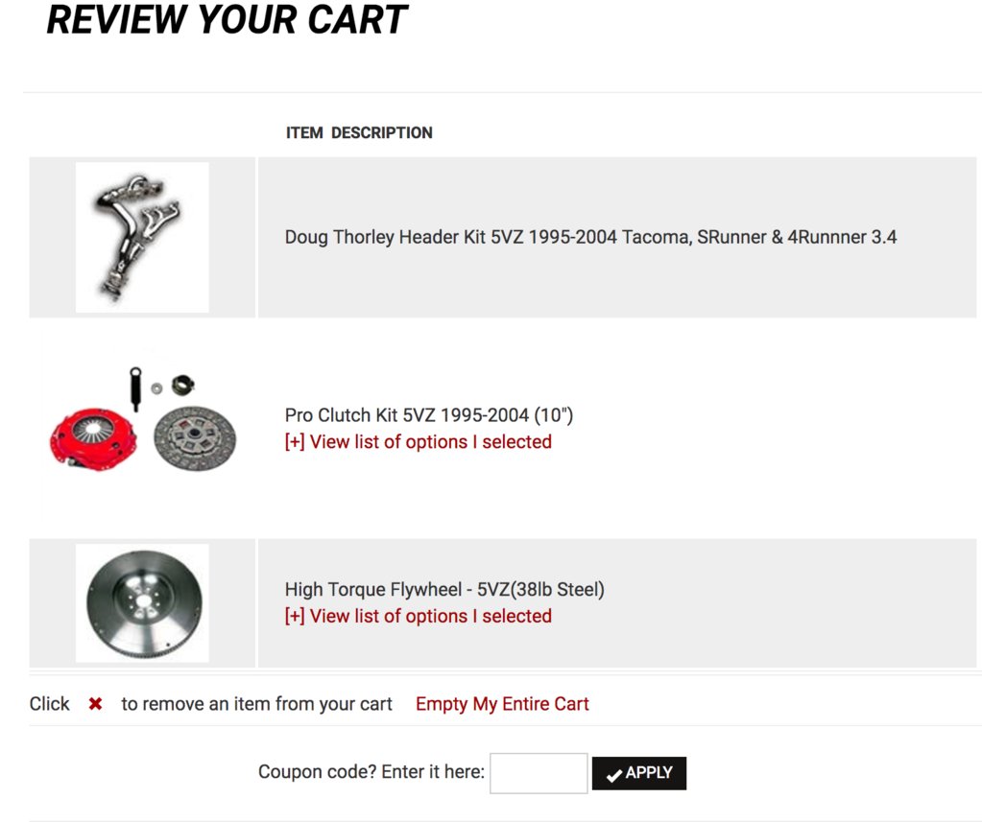Click the clutch disc in clutch kit image

(195, 438)
